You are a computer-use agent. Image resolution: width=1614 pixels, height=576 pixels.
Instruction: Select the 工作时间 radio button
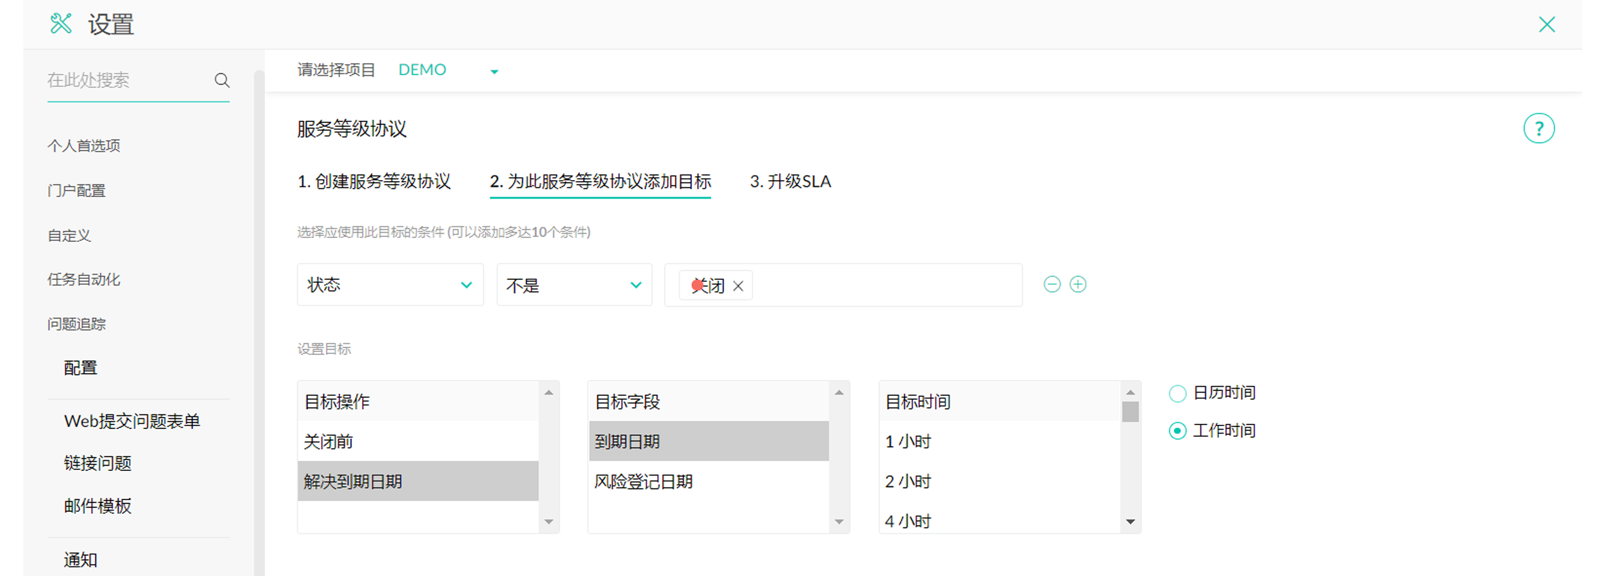[1177, 431]
